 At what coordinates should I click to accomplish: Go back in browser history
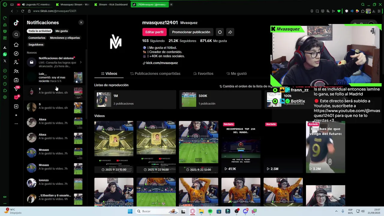pos(12,11)
